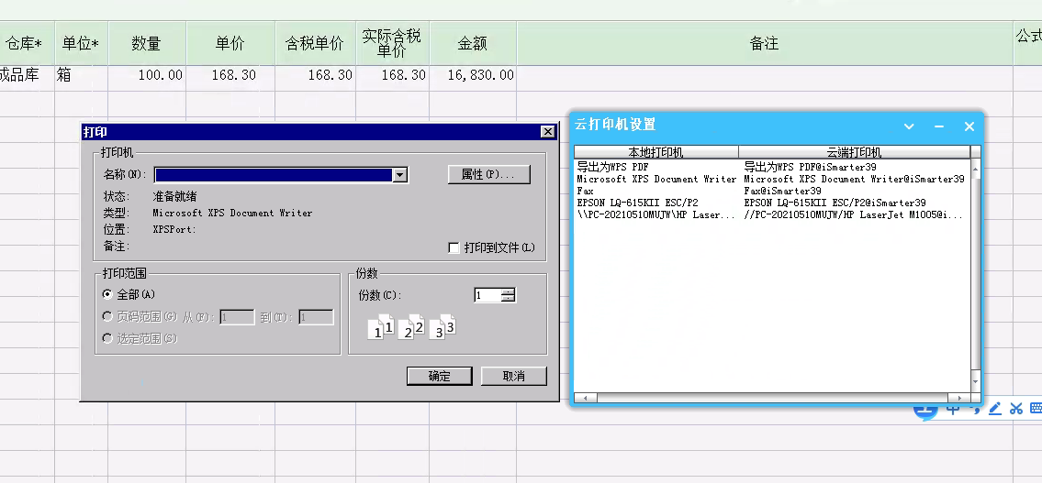
Task: Select the 全部(A) print range radio
Action: (x=107, y=294)
